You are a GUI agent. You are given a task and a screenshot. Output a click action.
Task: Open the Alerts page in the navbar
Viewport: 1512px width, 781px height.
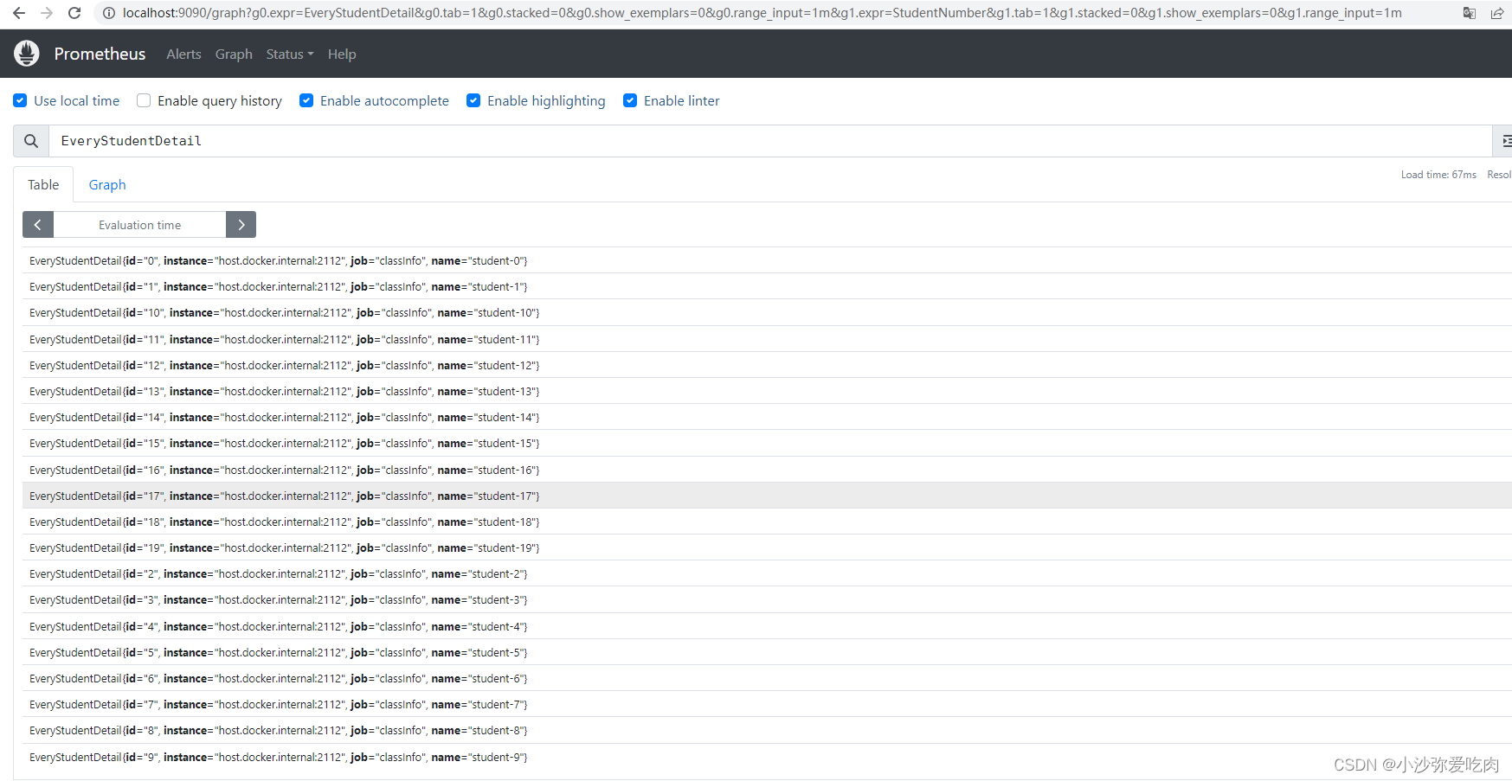183,54
